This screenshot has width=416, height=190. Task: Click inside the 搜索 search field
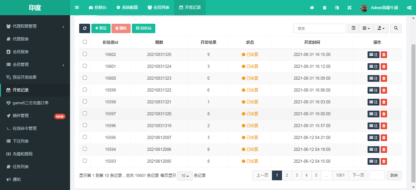pos(319,28)
